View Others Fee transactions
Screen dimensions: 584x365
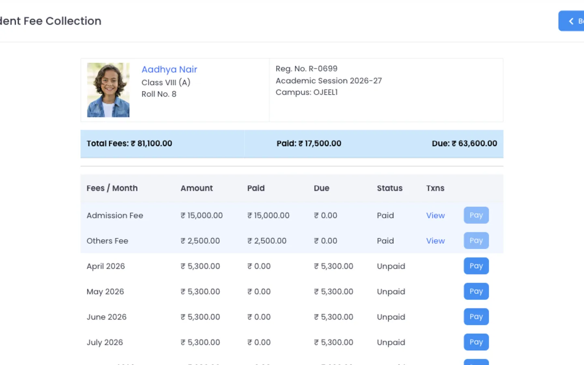[x=435, y=241]
